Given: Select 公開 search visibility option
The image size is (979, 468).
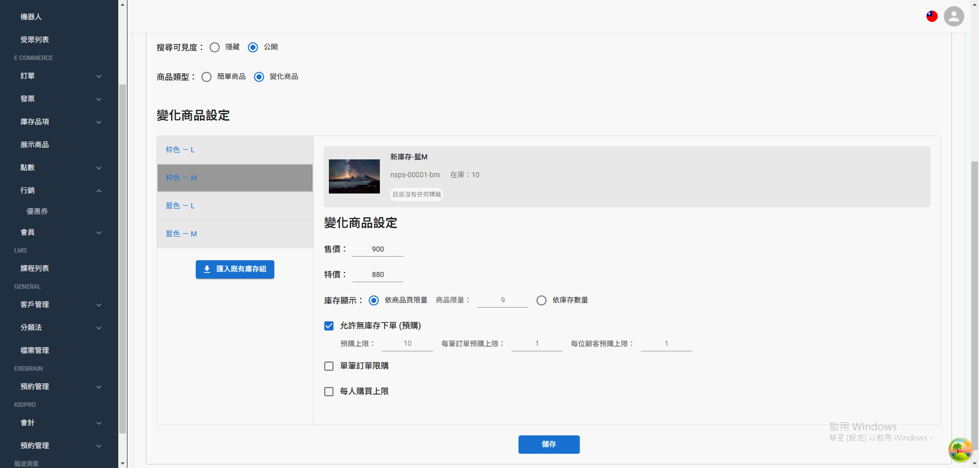Looking at the screenshot, I should pos(253,47).
